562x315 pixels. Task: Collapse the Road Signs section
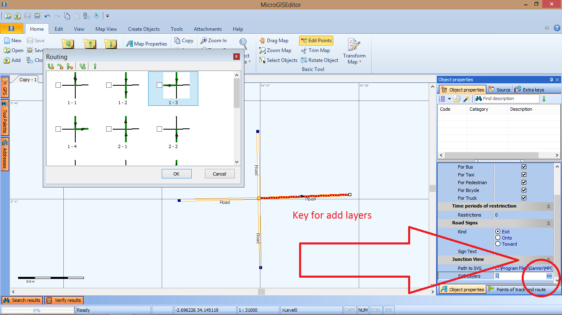548,223
